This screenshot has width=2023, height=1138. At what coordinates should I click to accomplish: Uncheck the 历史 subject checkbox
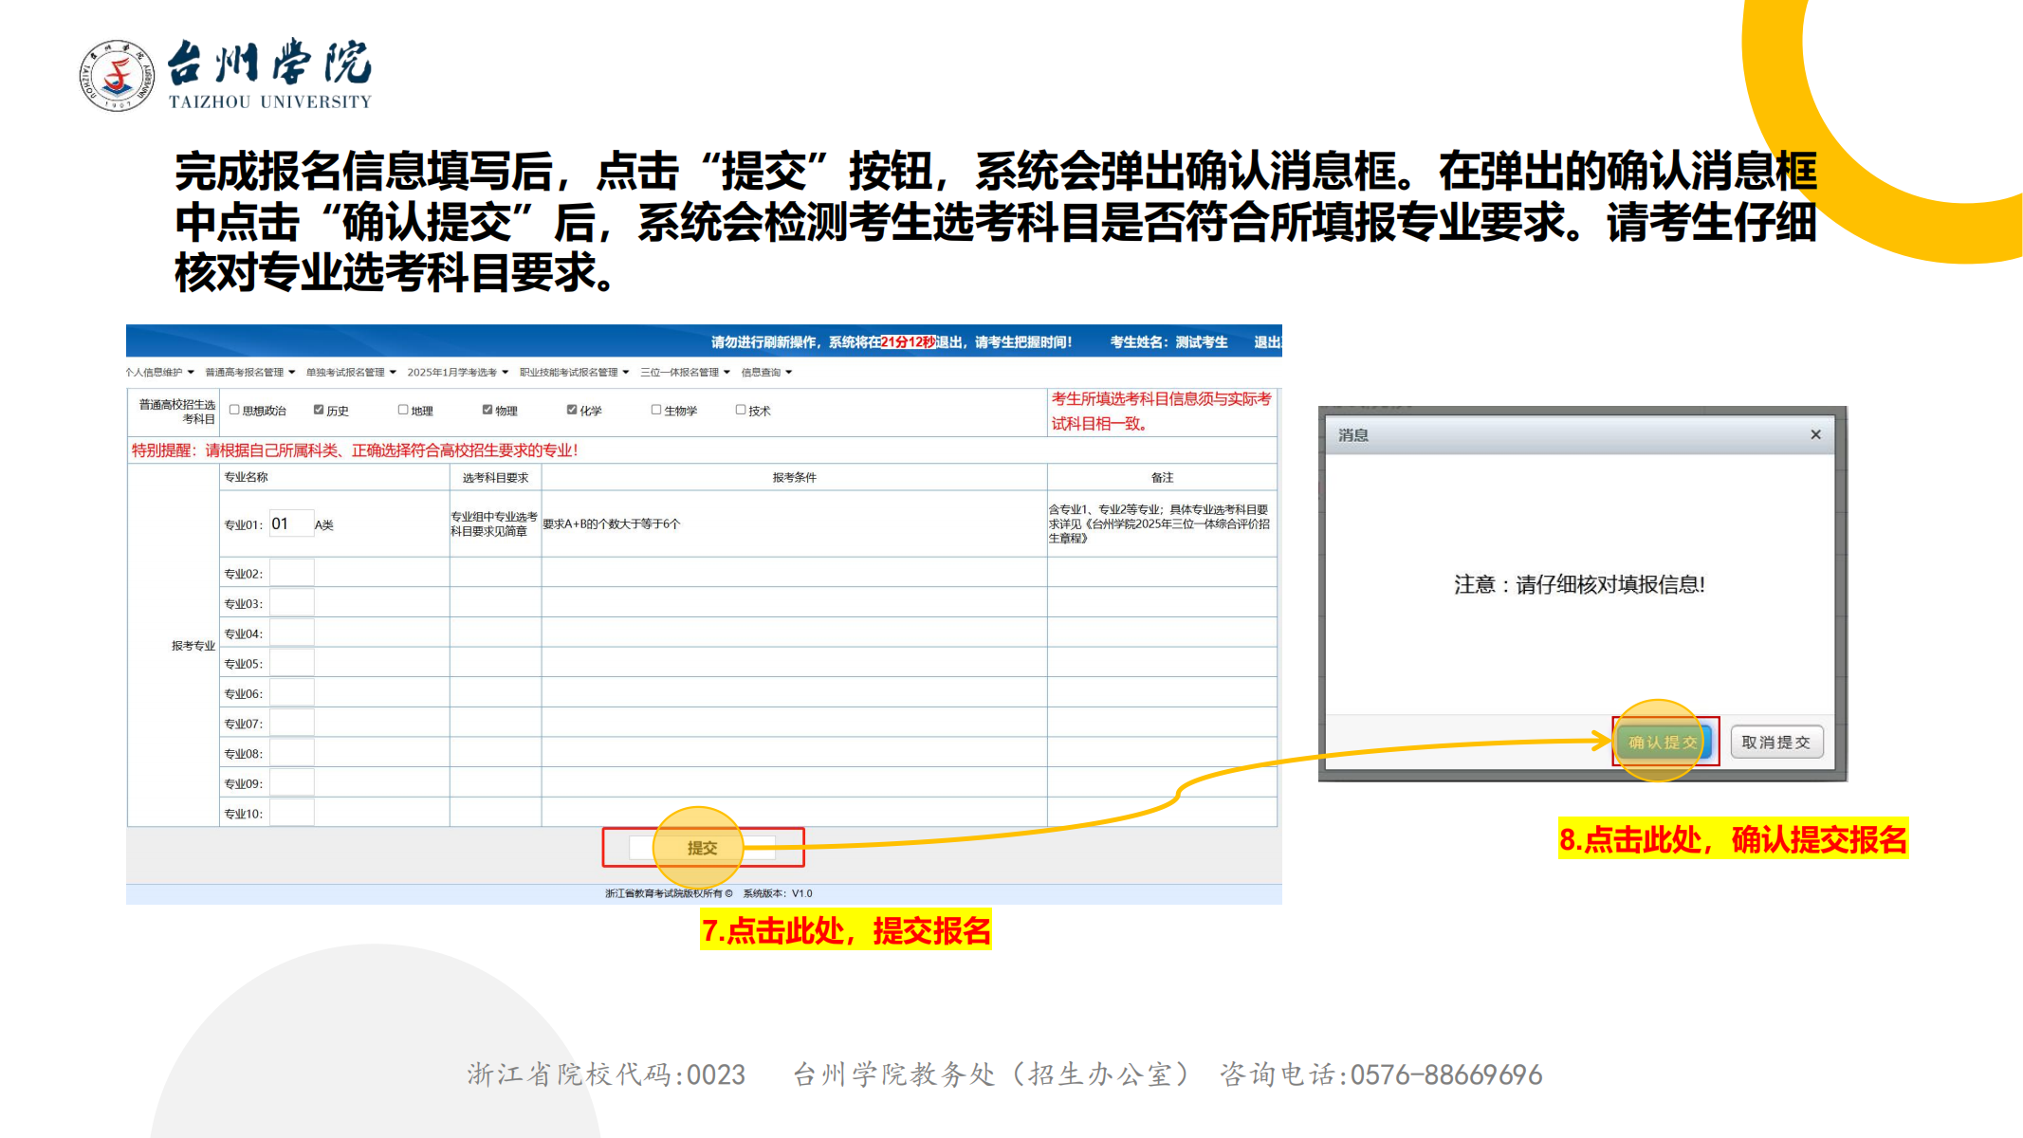point(319,410)
